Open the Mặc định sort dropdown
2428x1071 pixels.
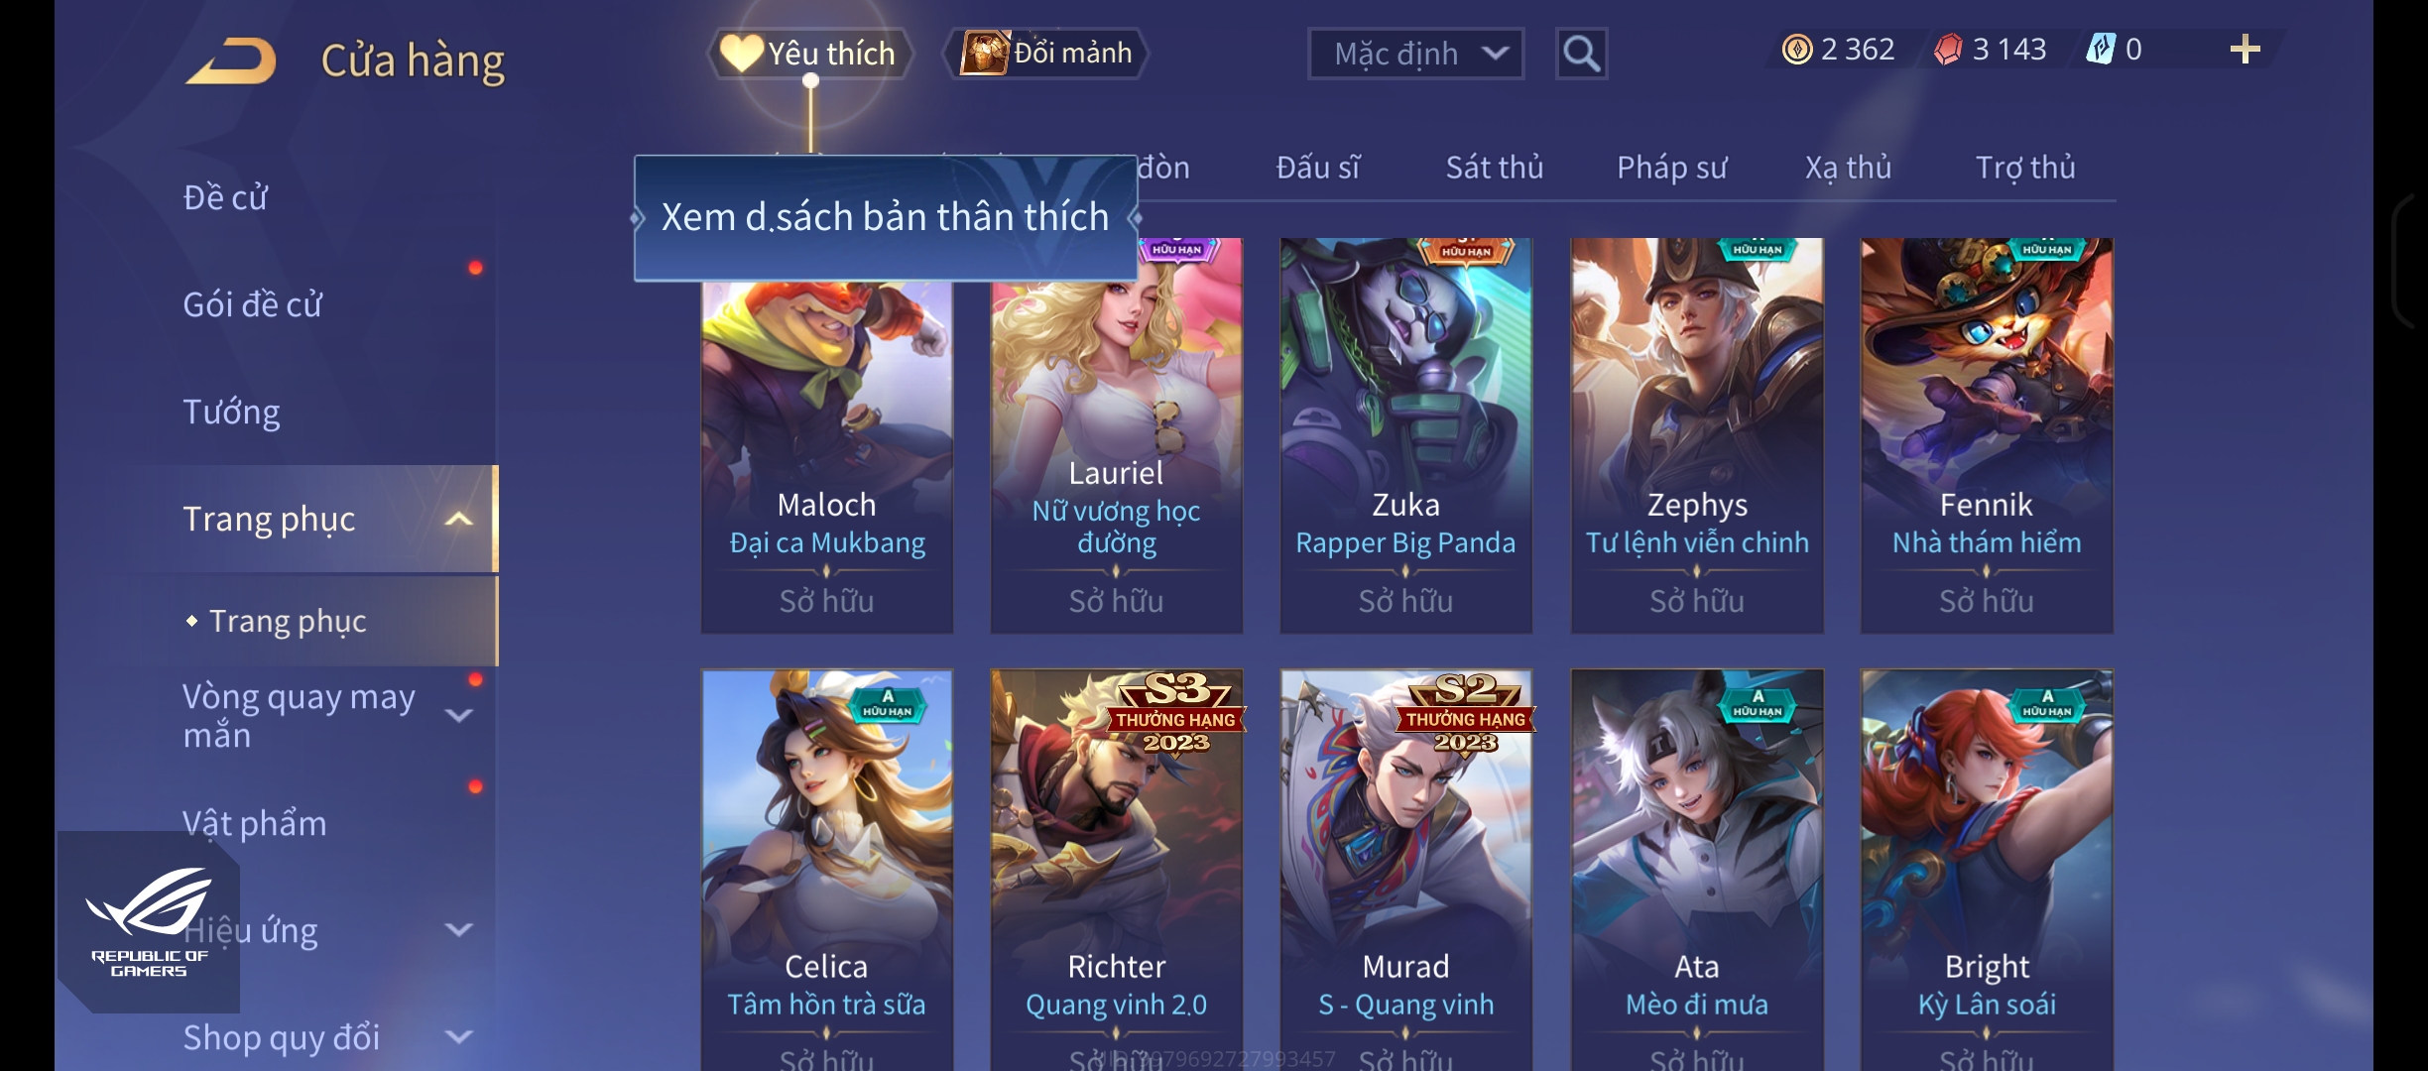(1415, 54)
